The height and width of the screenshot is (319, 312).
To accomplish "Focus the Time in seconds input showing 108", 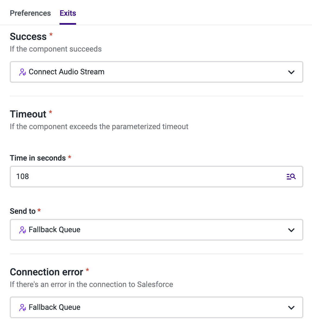I will coord(147,177).
